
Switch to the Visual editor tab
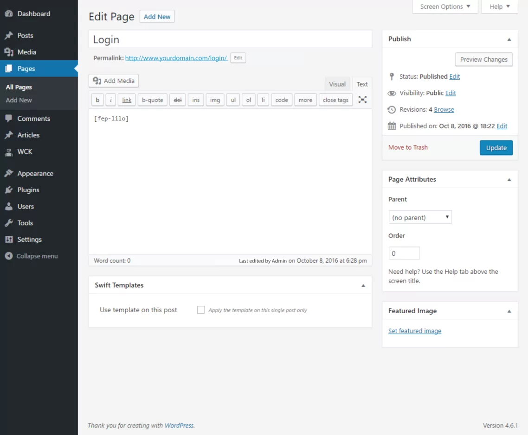(337, 84)
